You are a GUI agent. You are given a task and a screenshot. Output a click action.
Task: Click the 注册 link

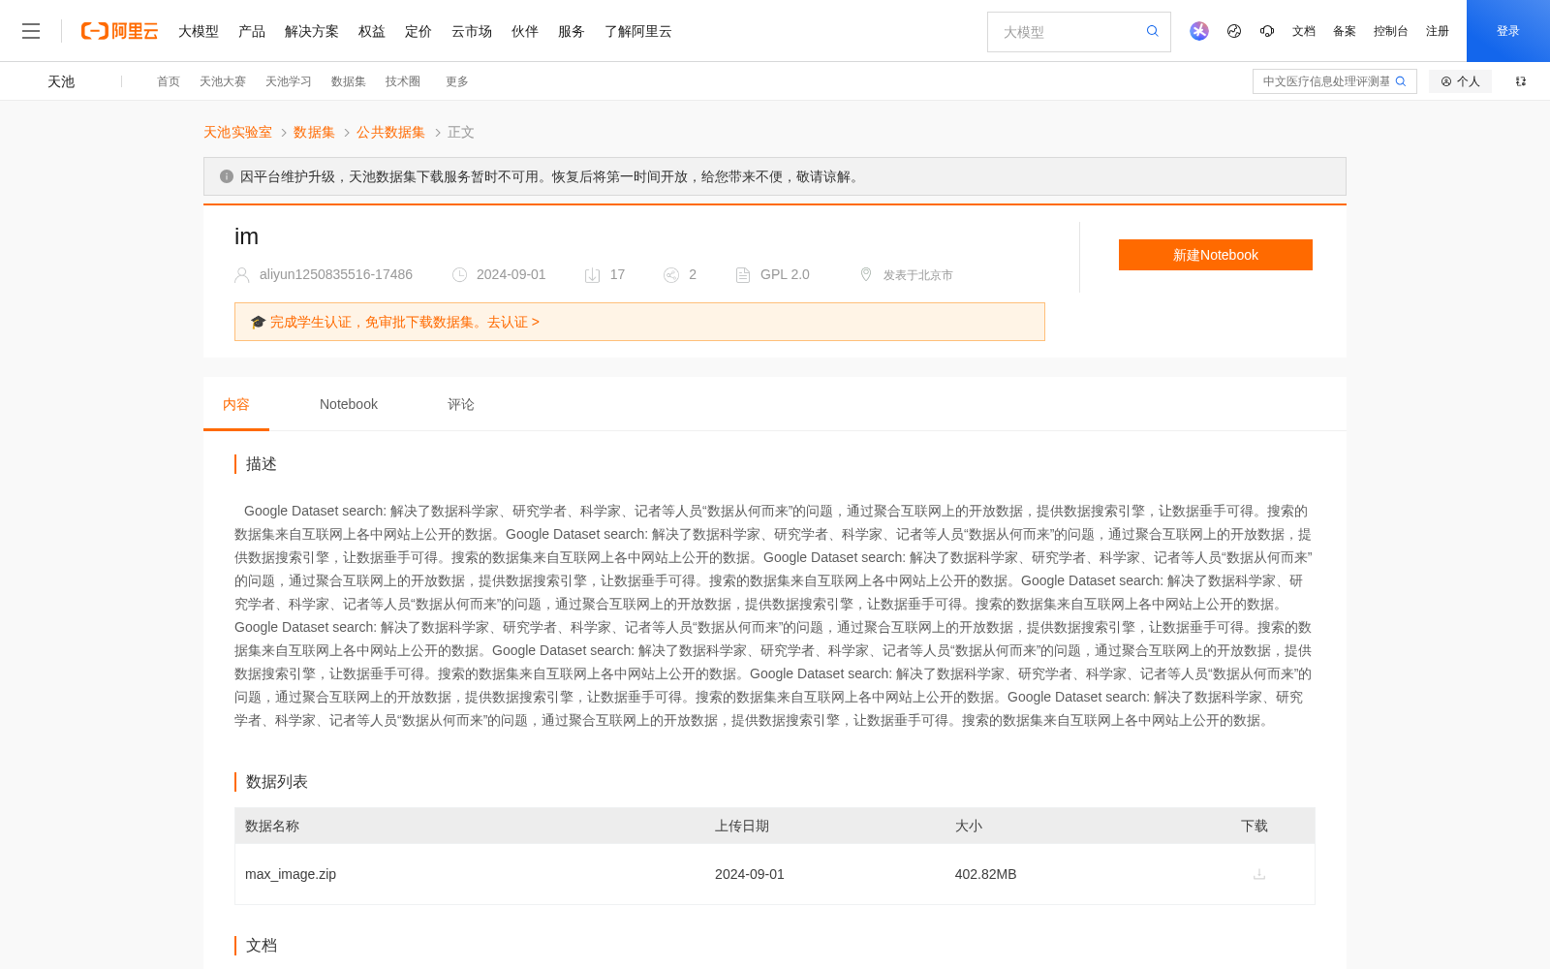pos(1438,31)
